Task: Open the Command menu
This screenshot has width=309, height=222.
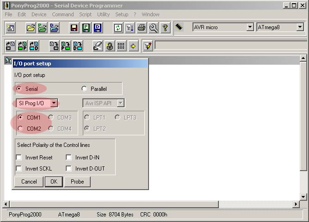Action: click(62, 14)
